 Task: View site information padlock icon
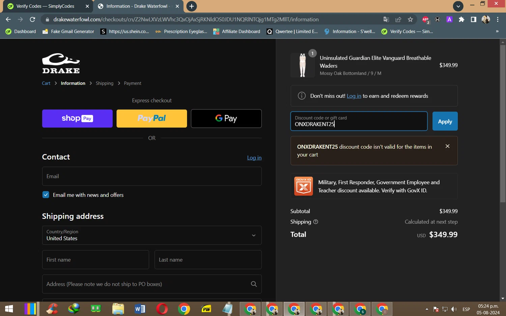(x=47, y=20)
